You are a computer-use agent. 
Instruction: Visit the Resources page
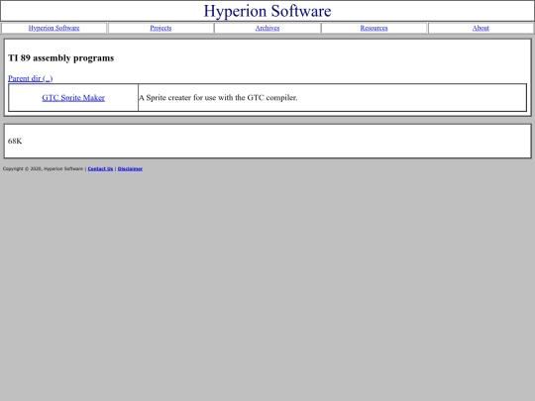pyautogui.click(x=374, y=28)
